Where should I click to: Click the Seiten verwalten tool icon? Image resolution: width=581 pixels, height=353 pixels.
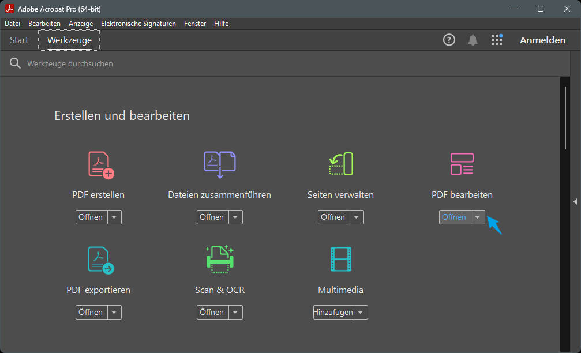click(340, 163)
